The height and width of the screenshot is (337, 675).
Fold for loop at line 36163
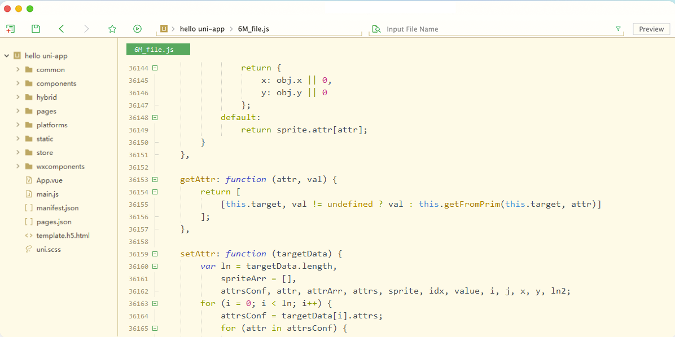(155, 303)
